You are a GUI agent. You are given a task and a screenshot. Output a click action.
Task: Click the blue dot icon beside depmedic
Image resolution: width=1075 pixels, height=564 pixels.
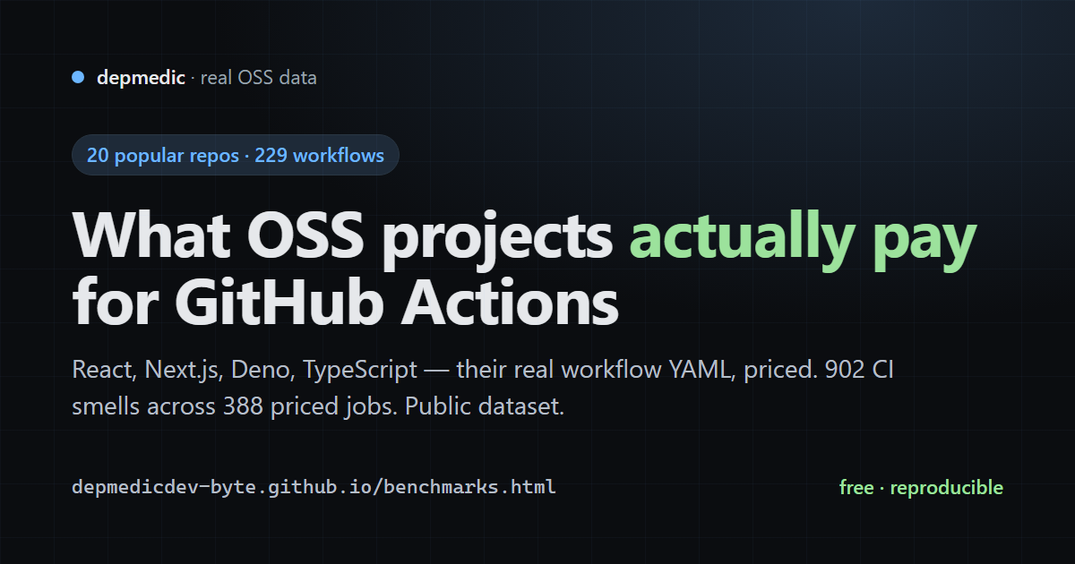coord(78,77)
